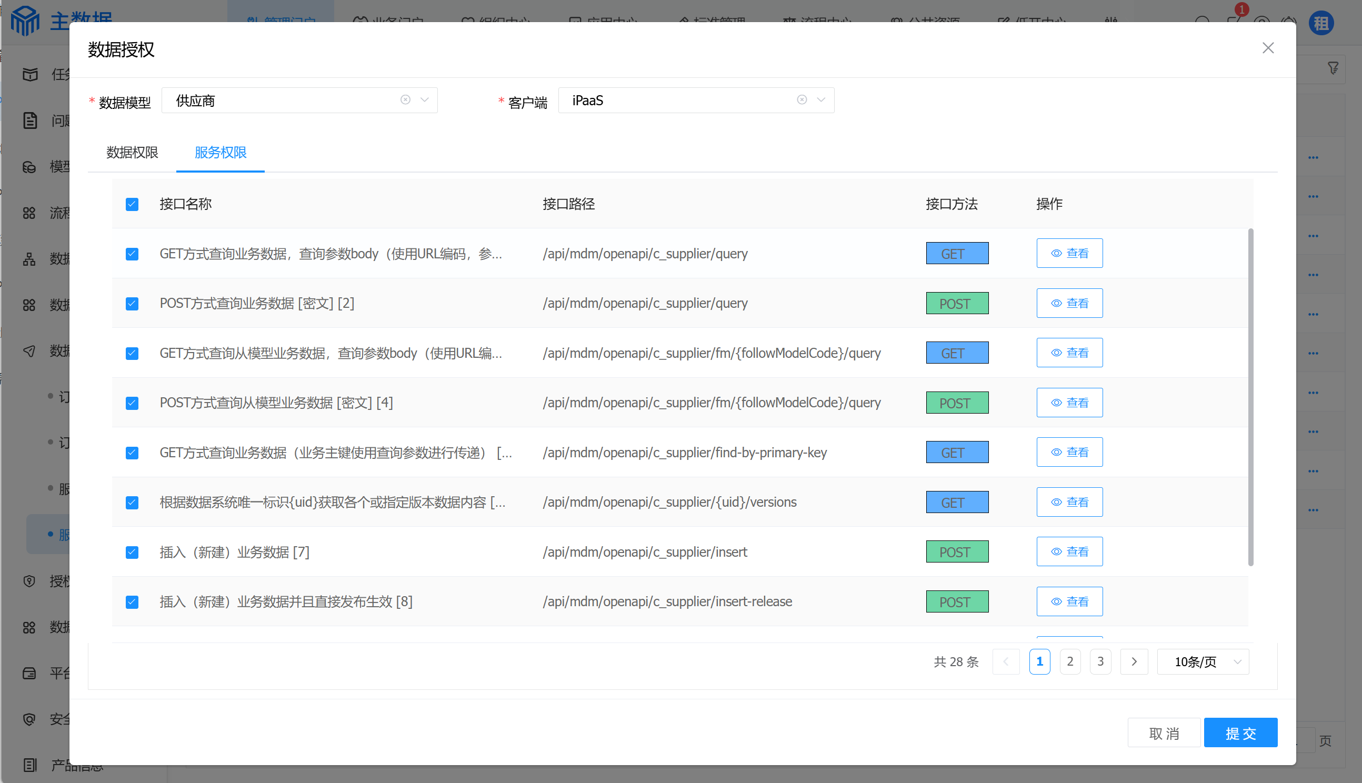Click the 任务 sidebar icon
1362x783 pixels.
(x=30, y=74)
